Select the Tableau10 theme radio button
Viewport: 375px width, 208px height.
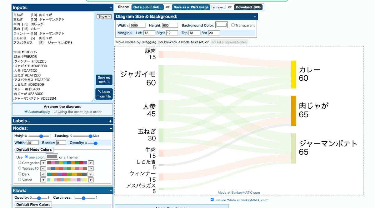click(20, 168)
